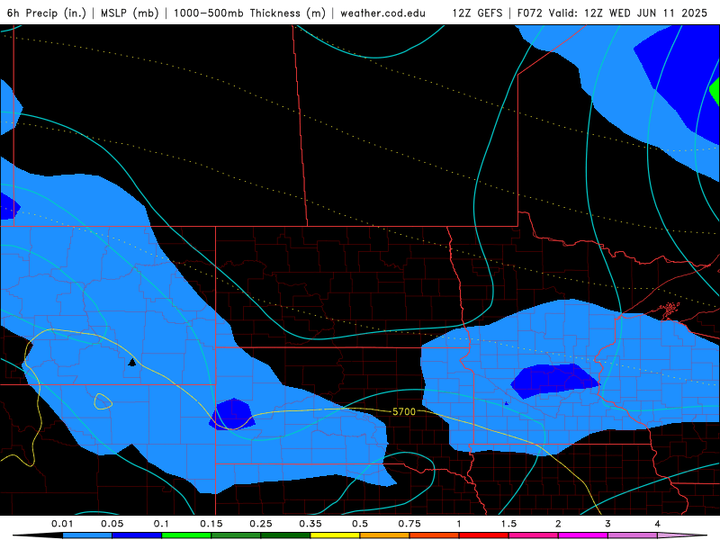Click the "3" legend value
Image resolution: width=720 pixels, height=540 pixels.
[608, 524]
